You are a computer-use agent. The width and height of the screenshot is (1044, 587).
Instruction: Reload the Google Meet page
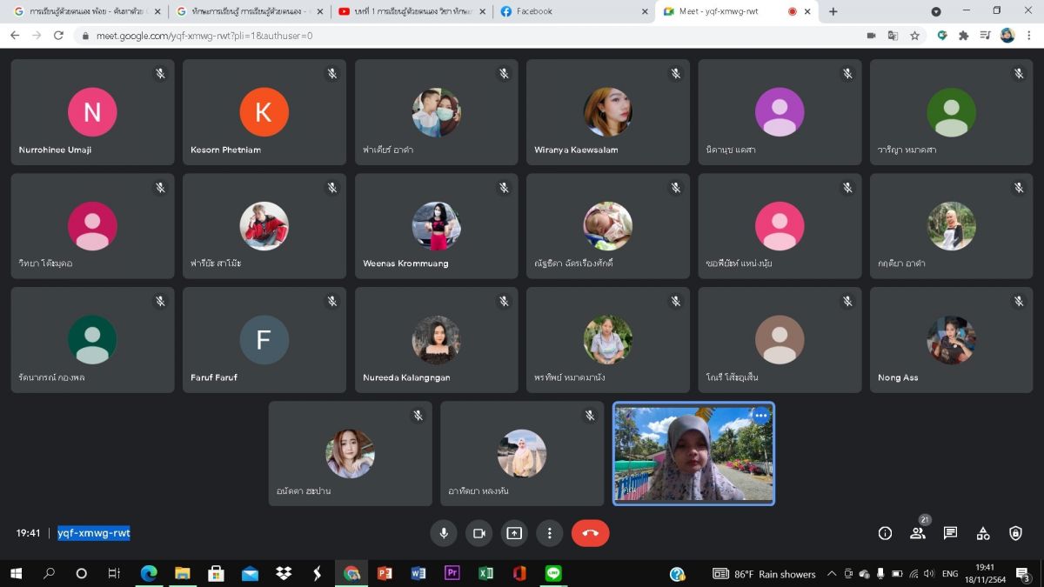pos(58,36)
